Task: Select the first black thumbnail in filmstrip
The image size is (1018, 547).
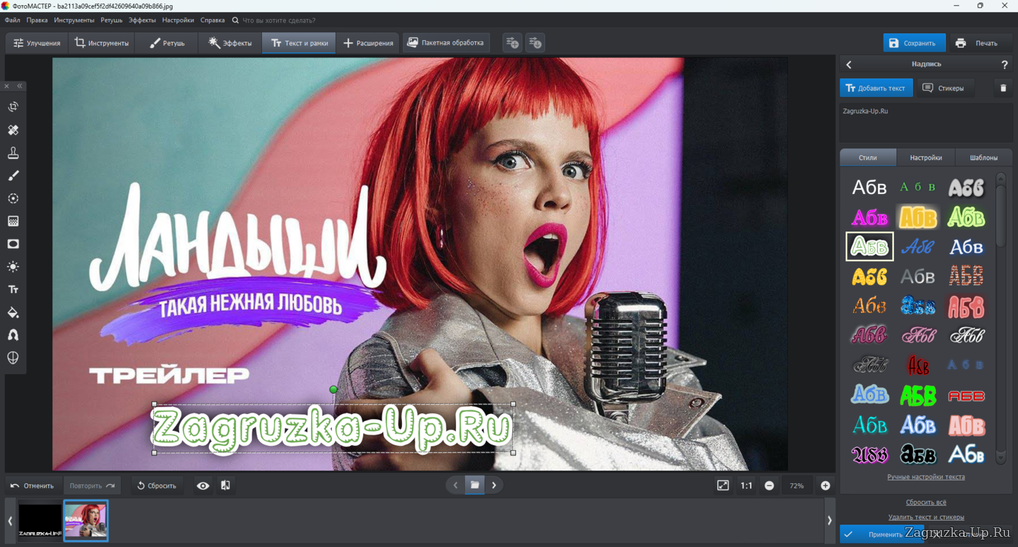Action: (x=40, y=521)
